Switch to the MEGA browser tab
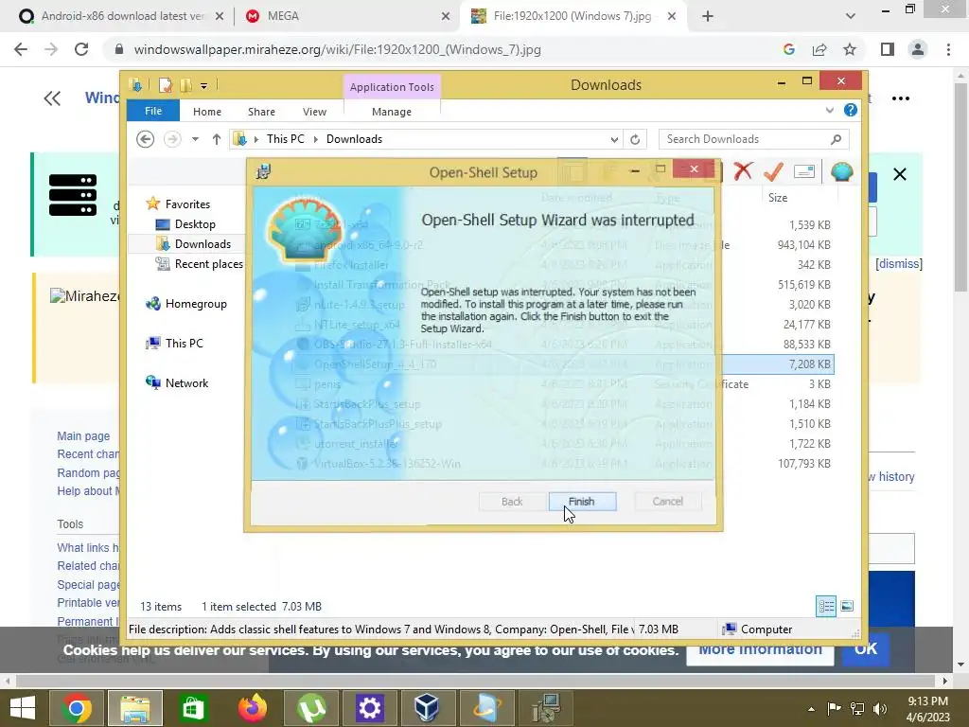 tap(348, 16)
